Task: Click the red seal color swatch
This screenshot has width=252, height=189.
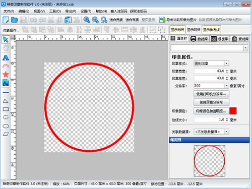Action: click(233, 111)
